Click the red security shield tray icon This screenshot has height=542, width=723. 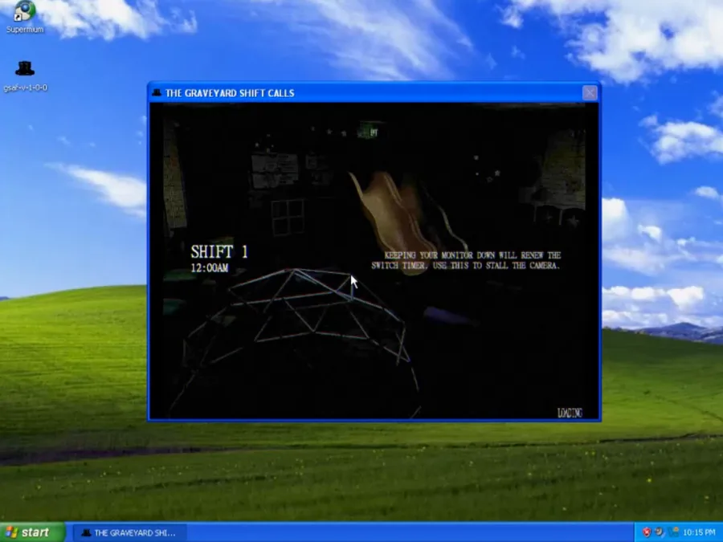(x=647, y=532)
